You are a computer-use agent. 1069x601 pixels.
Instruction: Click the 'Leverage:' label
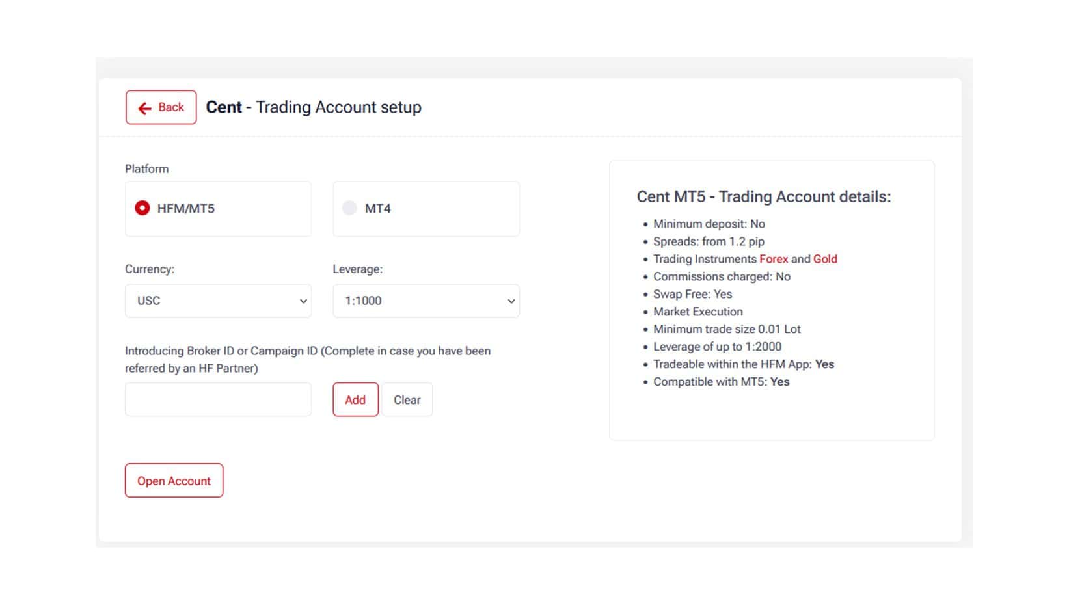point(358,269)
